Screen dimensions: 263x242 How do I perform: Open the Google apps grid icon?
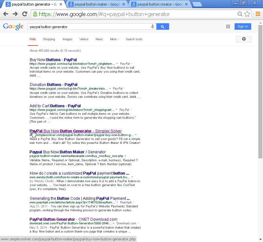(228, 26)
